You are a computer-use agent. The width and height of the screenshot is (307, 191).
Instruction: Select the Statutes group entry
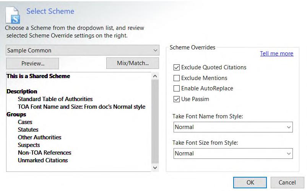click(28, 130)
